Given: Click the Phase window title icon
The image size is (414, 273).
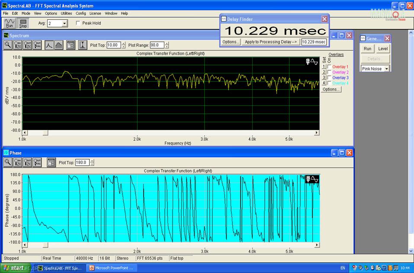Looking at the screenshot, I should 6,153.
